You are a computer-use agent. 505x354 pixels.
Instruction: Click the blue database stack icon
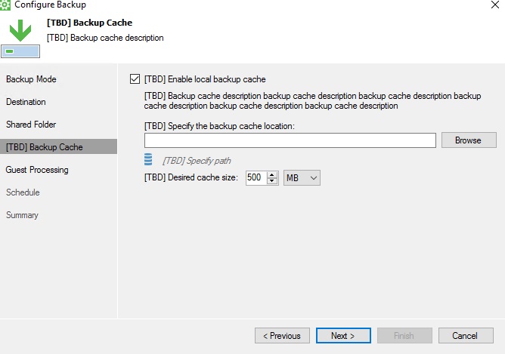click(x=148, y=159)
